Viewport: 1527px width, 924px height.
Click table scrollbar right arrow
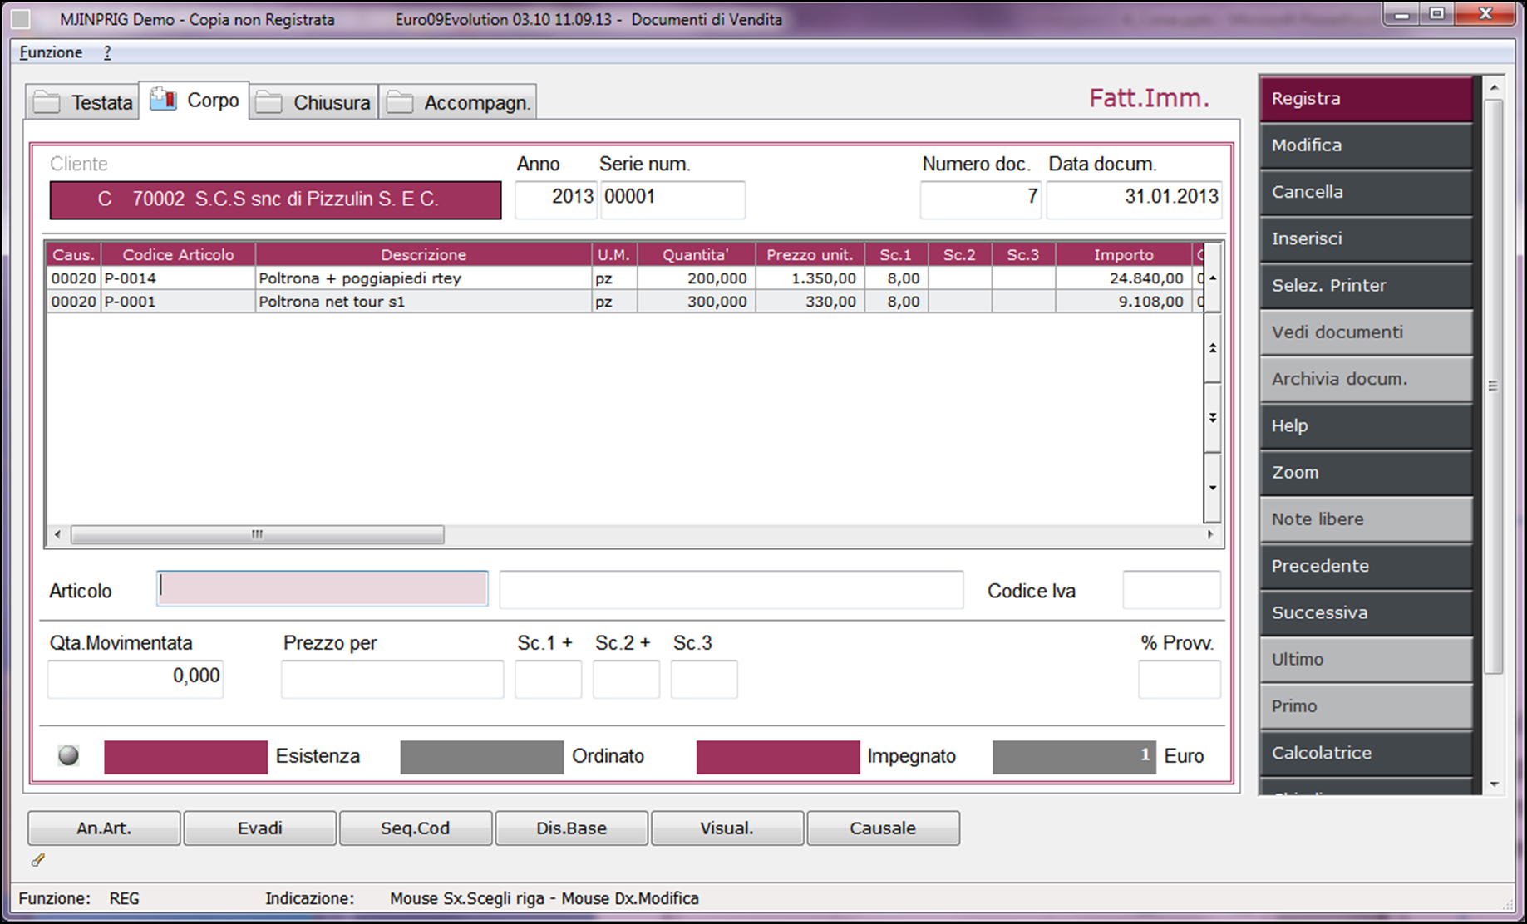(x=1210, y=534)
